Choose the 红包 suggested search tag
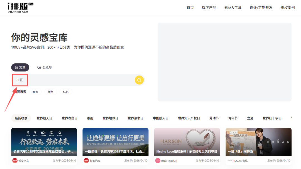Image resolution: width=301 pixels, height=169 pixels. click(66, 92)
